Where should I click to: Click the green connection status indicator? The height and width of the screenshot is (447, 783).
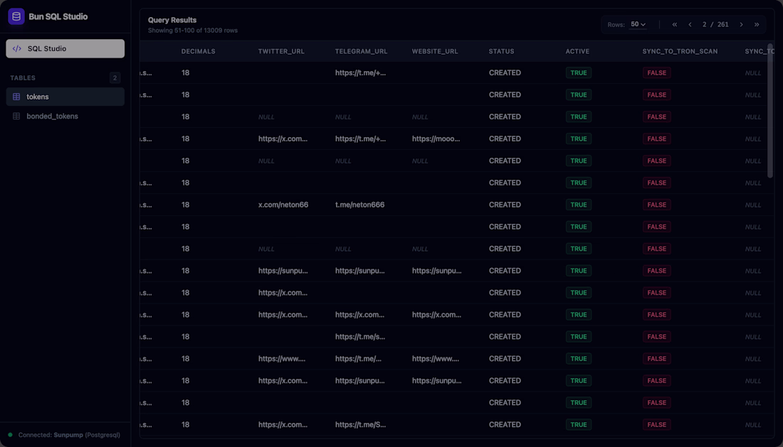pos(10,435)
